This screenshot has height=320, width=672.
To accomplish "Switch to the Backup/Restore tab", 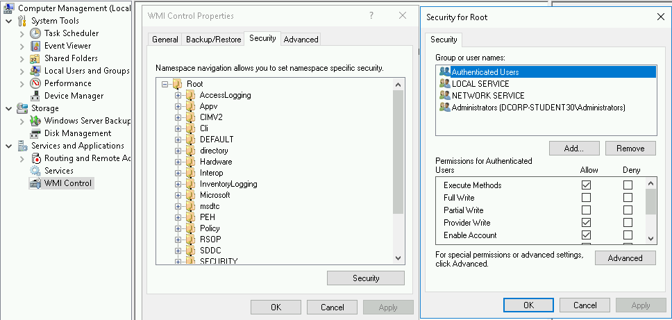I will point(213,40).
